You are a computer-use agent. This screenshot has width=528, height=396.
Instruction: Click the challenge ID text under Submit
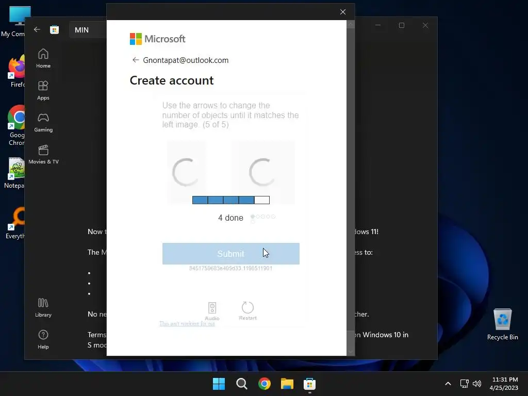pos(230,268)
